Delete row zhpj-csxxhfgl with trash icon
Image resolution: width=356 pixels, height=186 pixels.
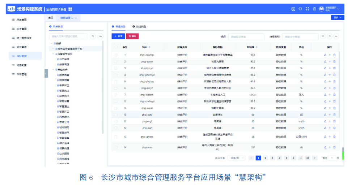(334, 55)
